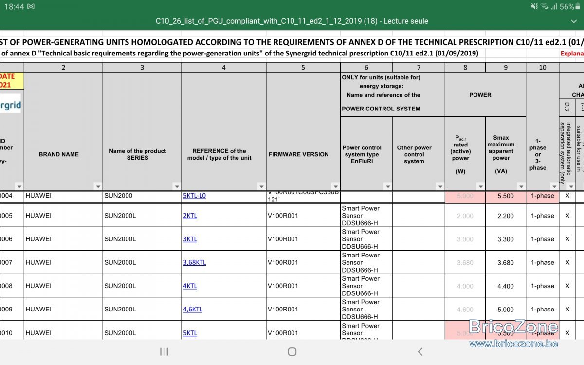The width and height of the screenshot is (584, 365).
Task: Open the 4KTL model link
Action: click(190, 286)
